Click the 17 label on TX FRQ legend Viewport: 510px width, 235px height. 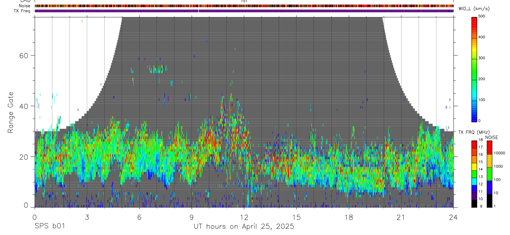pyautogui.click(x=481, y=147)
